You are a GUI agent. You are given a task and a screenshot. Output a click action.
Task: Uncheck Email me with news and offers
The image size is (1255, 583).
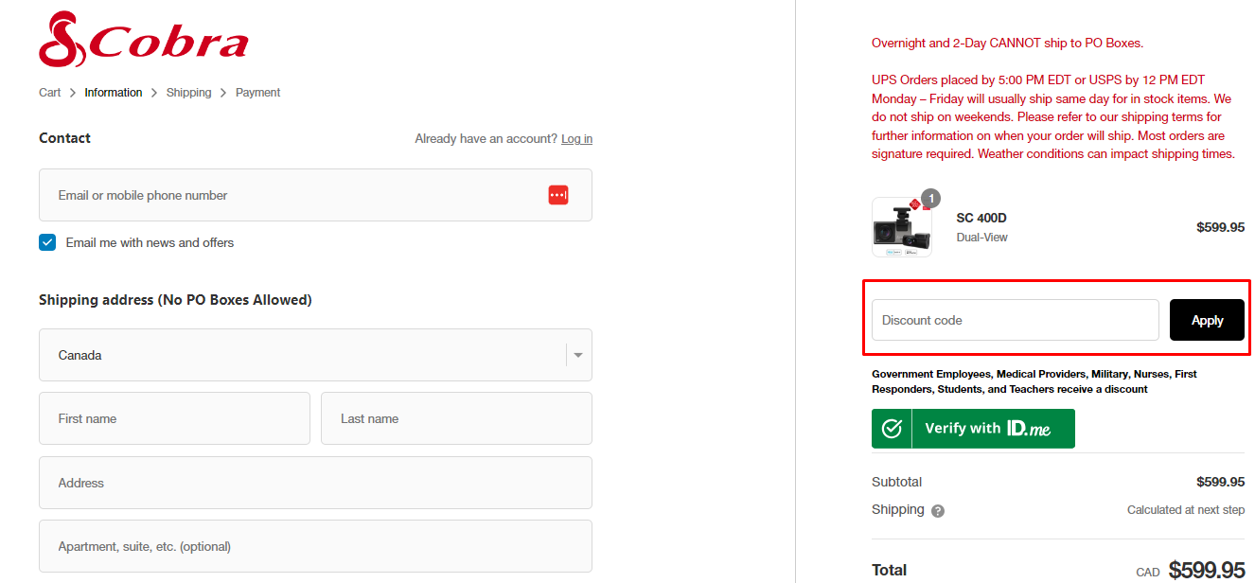click(x=47, y=242)
